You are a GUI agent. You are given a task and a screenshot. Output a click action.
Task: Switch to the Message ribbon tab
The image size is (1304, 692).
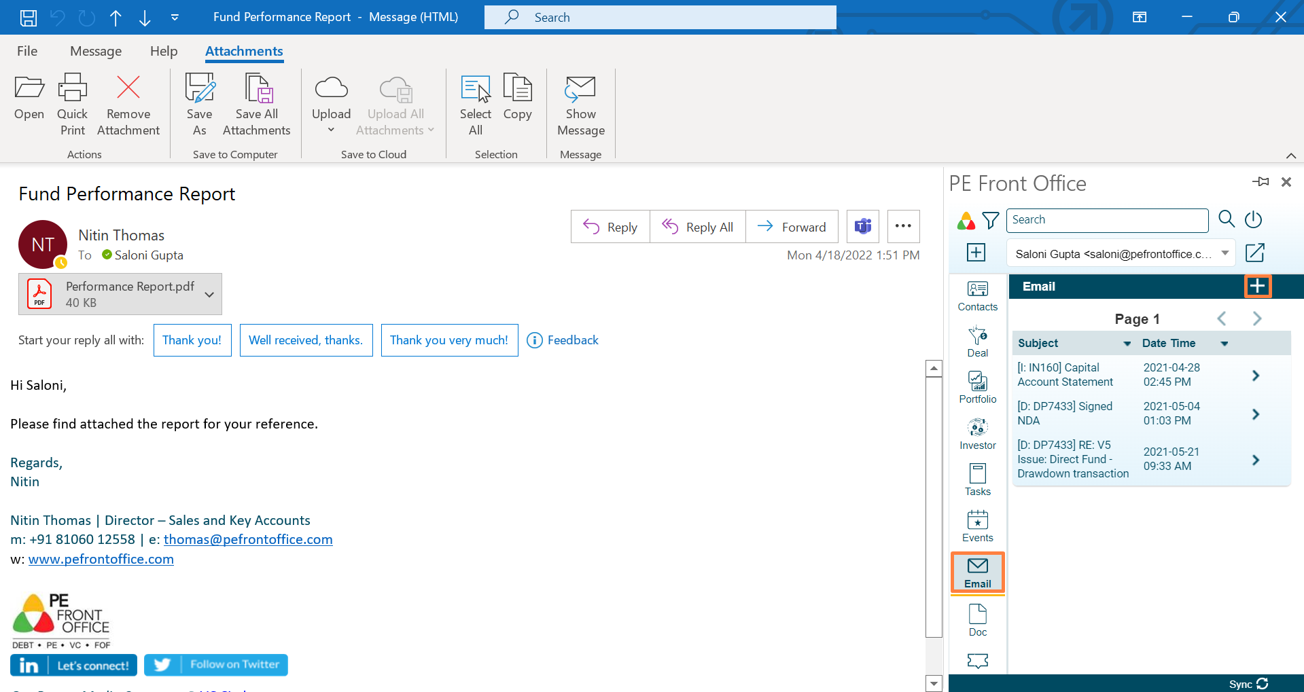[x=96, y=51]
